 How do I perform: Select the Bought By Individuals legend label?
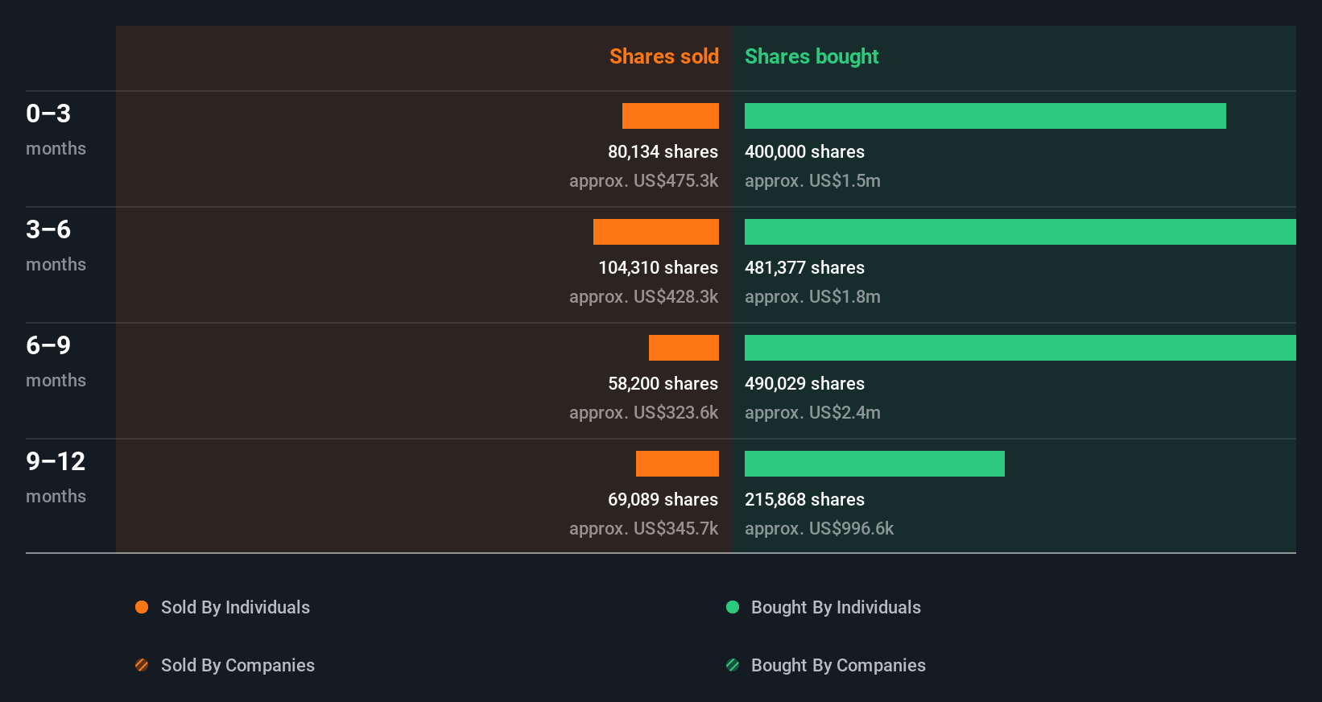pos(836,608)
